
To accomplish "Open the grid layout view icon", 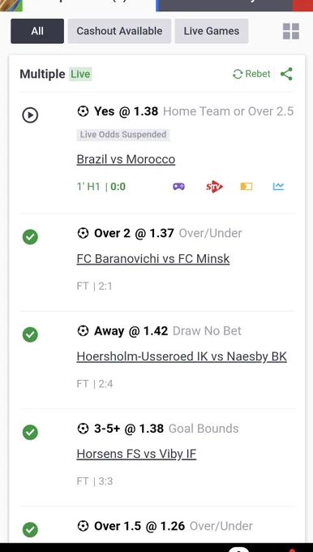I will point(291,31).
